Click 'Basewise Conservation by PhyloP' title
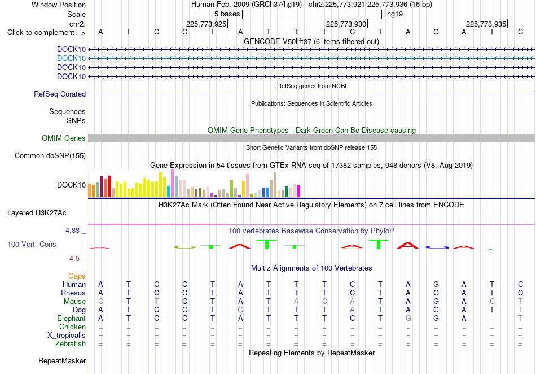This screenshot has width=536, height=374. tap(311, 231)
